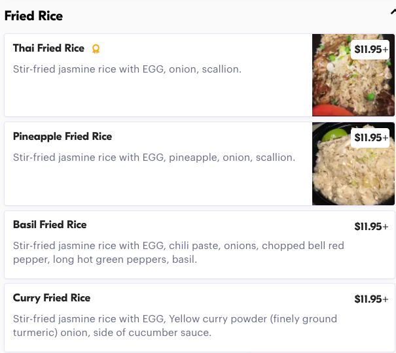This screenshot has width=396, height=353.
Task: Click Pineapple Fried Rice $11.95+ price
Action: [x=371, y=137]
